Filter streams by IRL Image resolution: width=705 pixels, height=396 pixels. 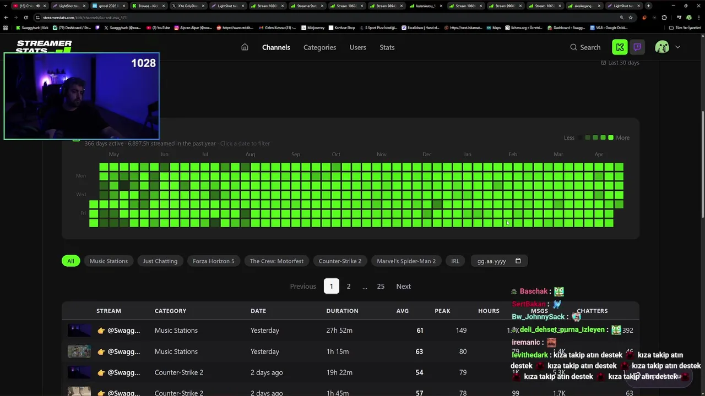[455, 261]
